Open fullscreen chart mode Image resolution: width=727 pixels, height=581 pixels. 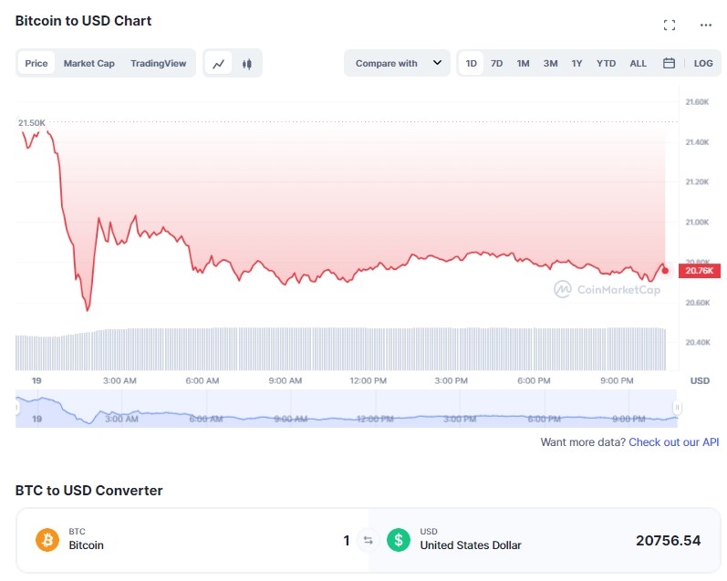[x=669, y=25]
